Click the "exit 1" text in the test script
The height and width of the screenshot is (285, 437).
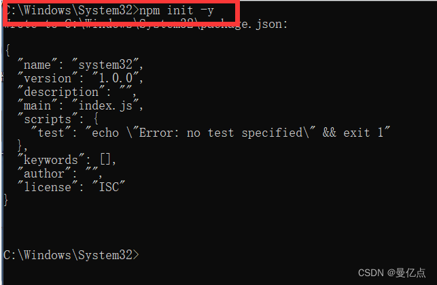pos(366,132)
